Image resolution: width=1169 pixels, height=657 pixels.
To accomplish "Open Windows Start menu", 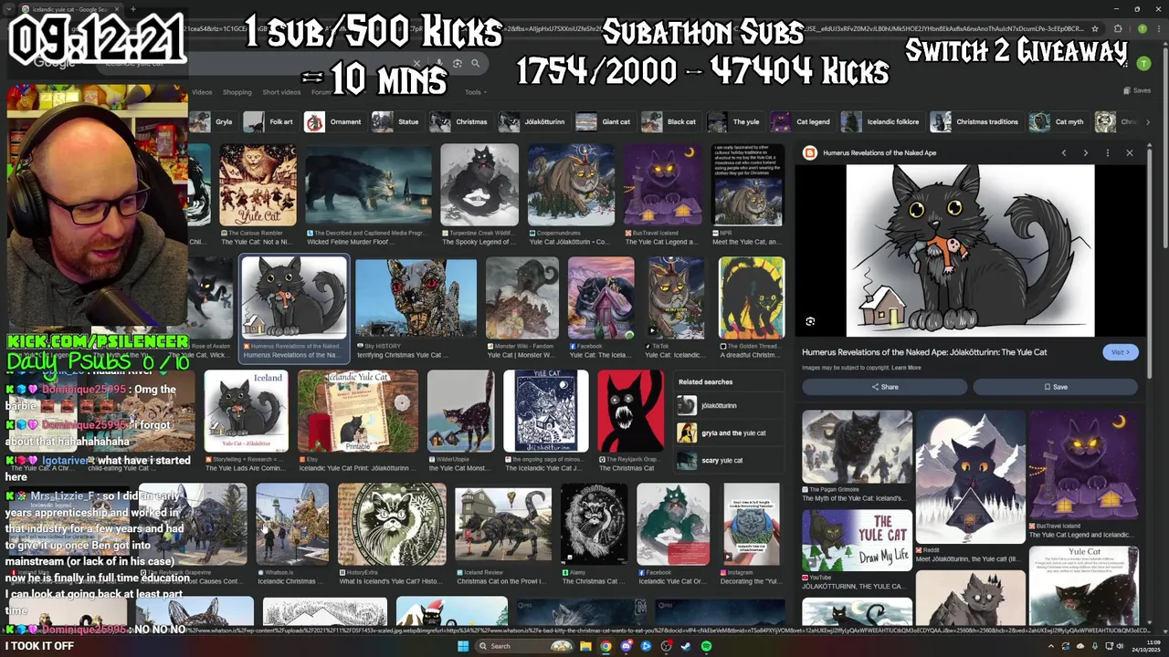I will pyautogui.click(x=462, y=646).
